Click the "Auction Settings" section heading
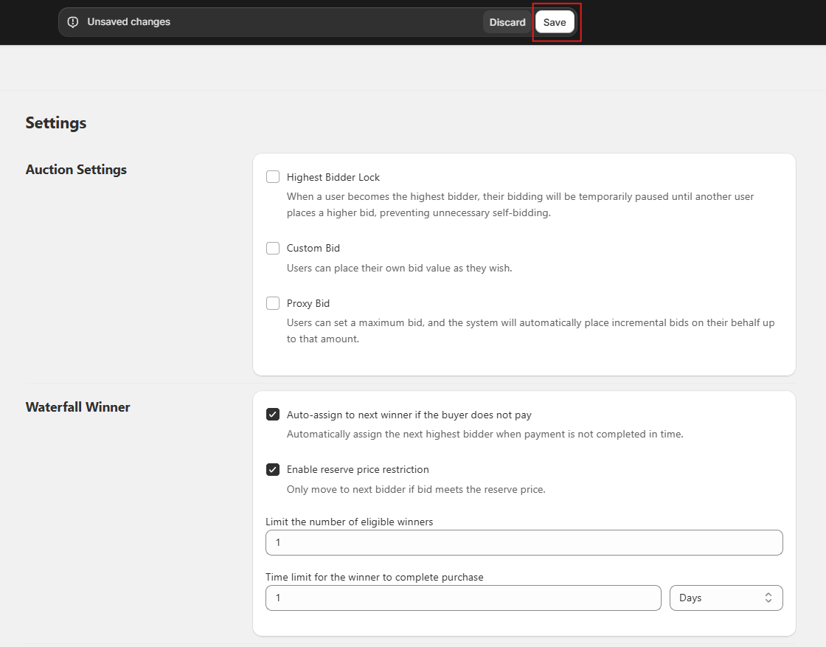Image resolution: width=826 pixels, height=647 pixels. coord(76,170)
